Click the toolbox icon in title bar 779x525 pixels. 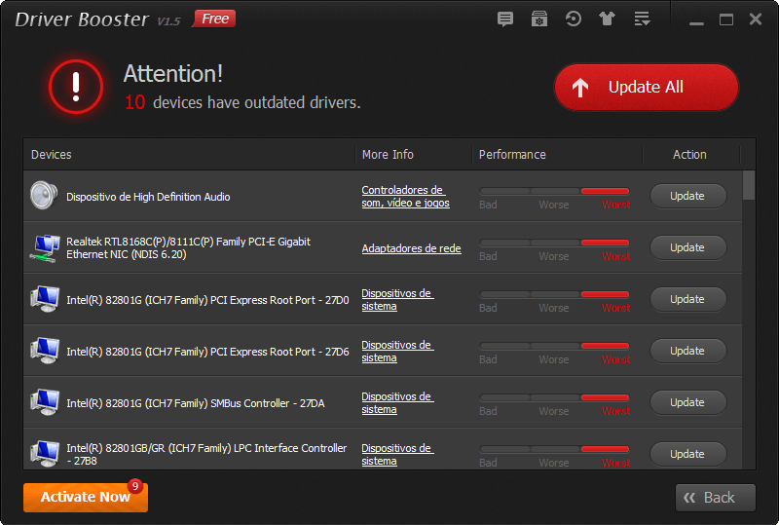[x=538, y=19]
